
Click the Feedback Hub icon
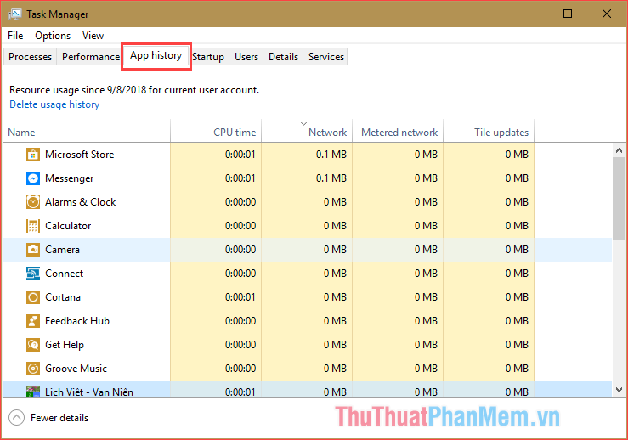tap(33, 321)
